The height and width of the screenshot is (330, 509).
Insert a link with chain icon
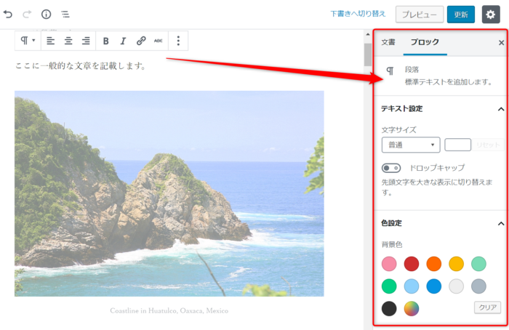141,41
